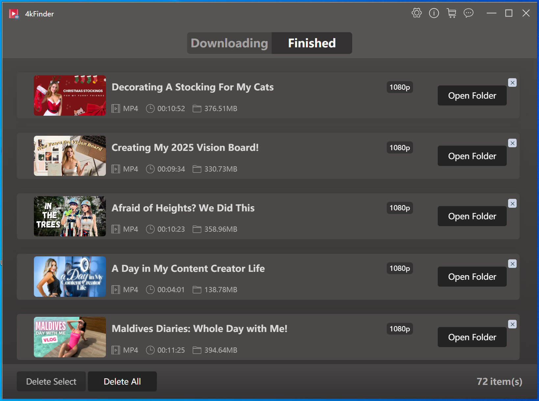Remove the Content Creator Life entry
The height and width of the screenshot is (401, 539).
[x=512, y=264]
